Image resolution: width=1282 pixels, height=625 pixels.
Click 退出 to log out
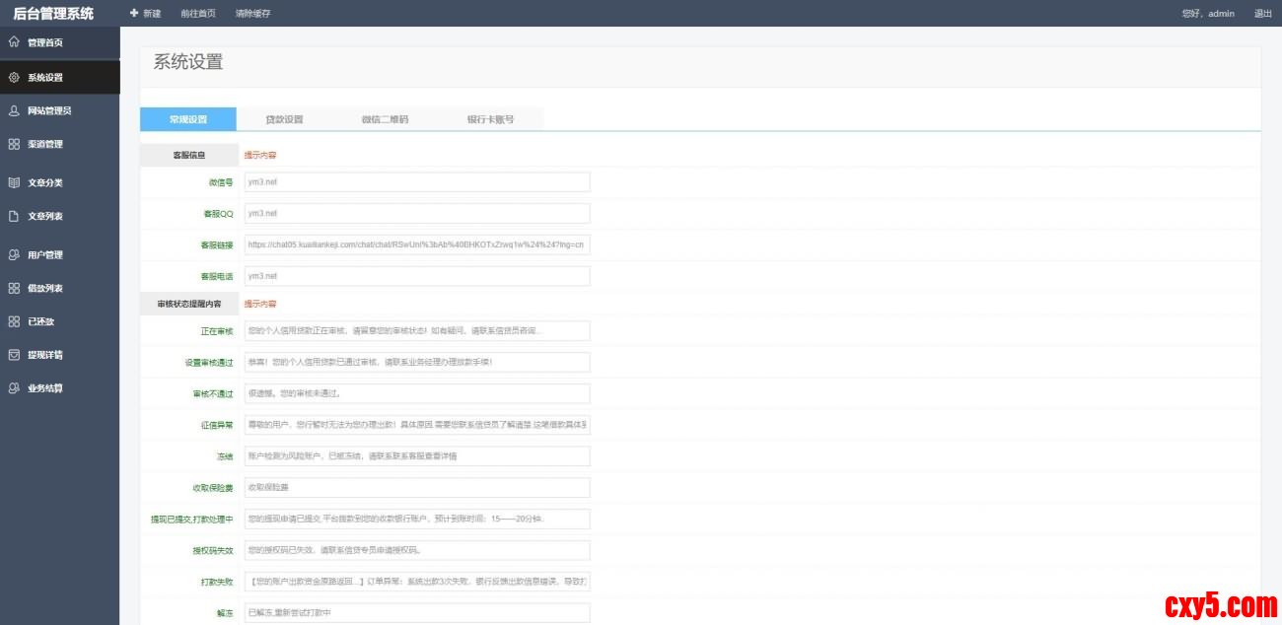pos(1262,14)
